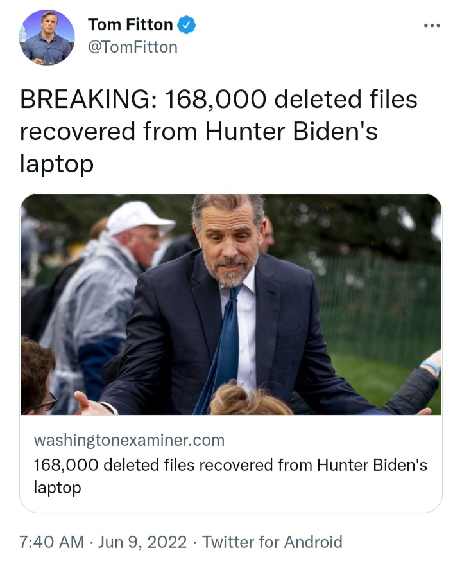Open Tom Fitton's circular profile avatar
Image resolution: width=462 pixels, height=564 pixels.
(47, 37)
